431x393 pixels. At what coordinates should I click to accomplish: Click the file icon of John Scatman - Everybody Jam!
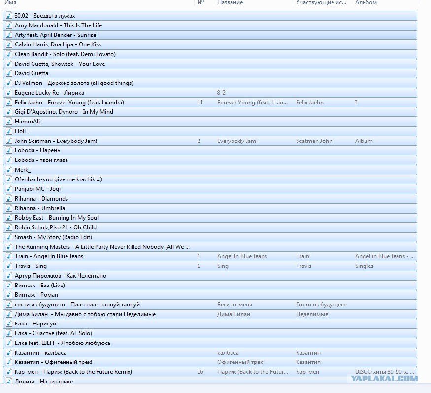[9, 141]
